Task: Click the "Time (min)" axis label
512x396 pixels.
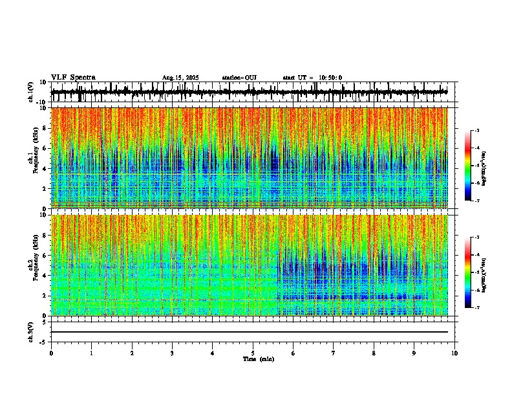Action: 259,359
